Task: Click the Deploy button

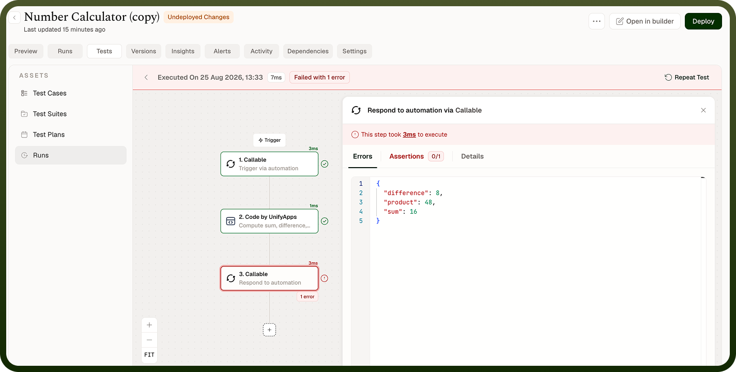Action: pos(703,21)
